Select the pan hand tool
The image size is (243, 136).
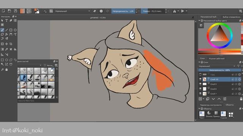[x=6, y=70]
